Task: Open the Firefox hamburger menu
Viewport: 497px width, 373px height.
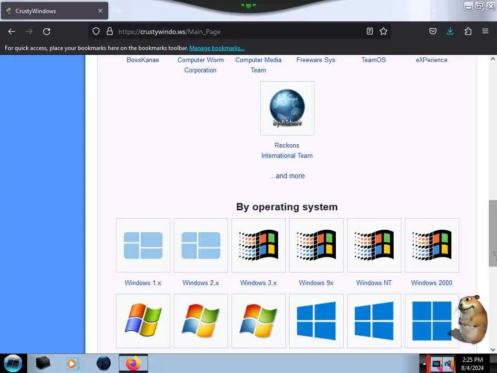Action: [x=485, y=32]
